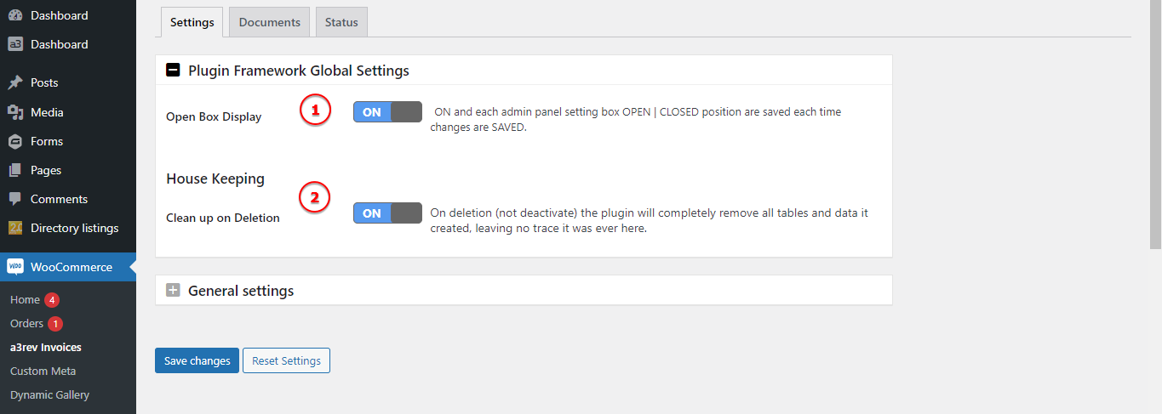
Task: Click the Forms sidebar icon
Action: click(14, 141)
